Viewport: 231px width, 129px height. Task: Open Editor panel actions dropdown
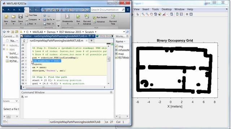coord(90,36)
